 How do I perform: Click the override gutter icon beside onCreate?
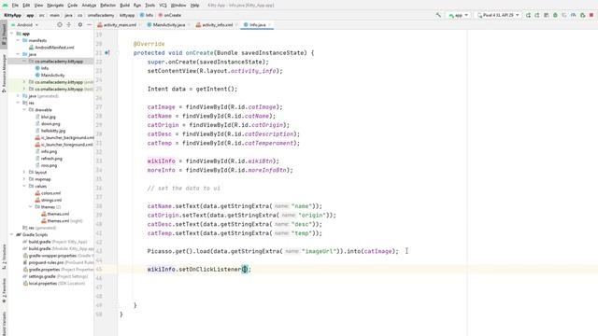107,52
